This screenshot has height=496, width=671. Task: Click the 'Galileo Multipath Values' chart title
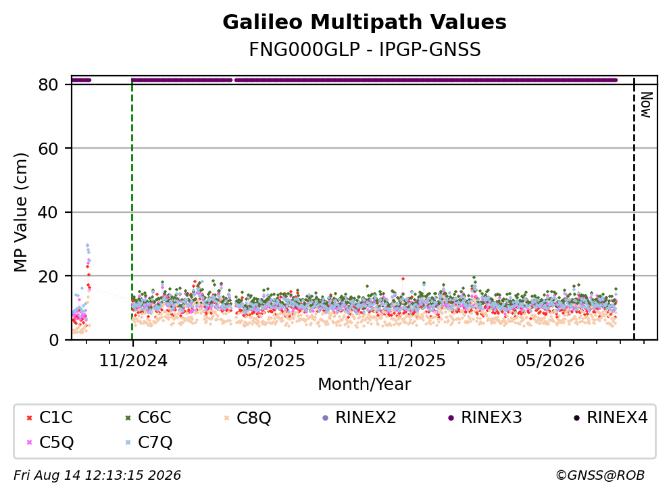coord(364,22)
